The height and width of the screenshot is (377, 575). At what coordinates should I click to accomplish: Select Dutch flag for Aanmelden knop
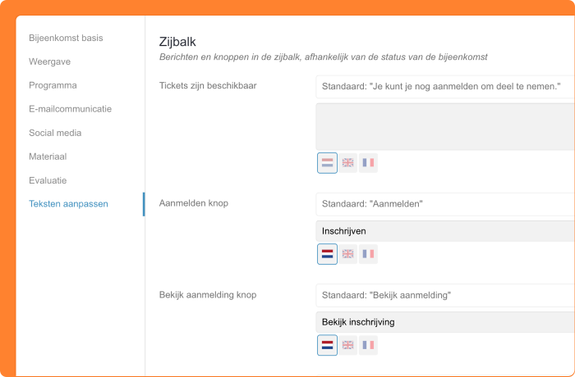point(327,254)
